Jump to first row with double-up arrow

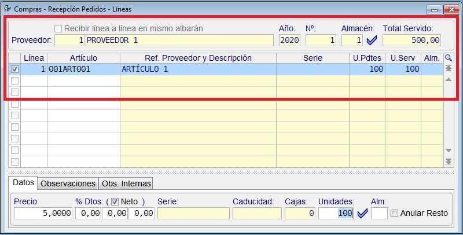(449, 68)
